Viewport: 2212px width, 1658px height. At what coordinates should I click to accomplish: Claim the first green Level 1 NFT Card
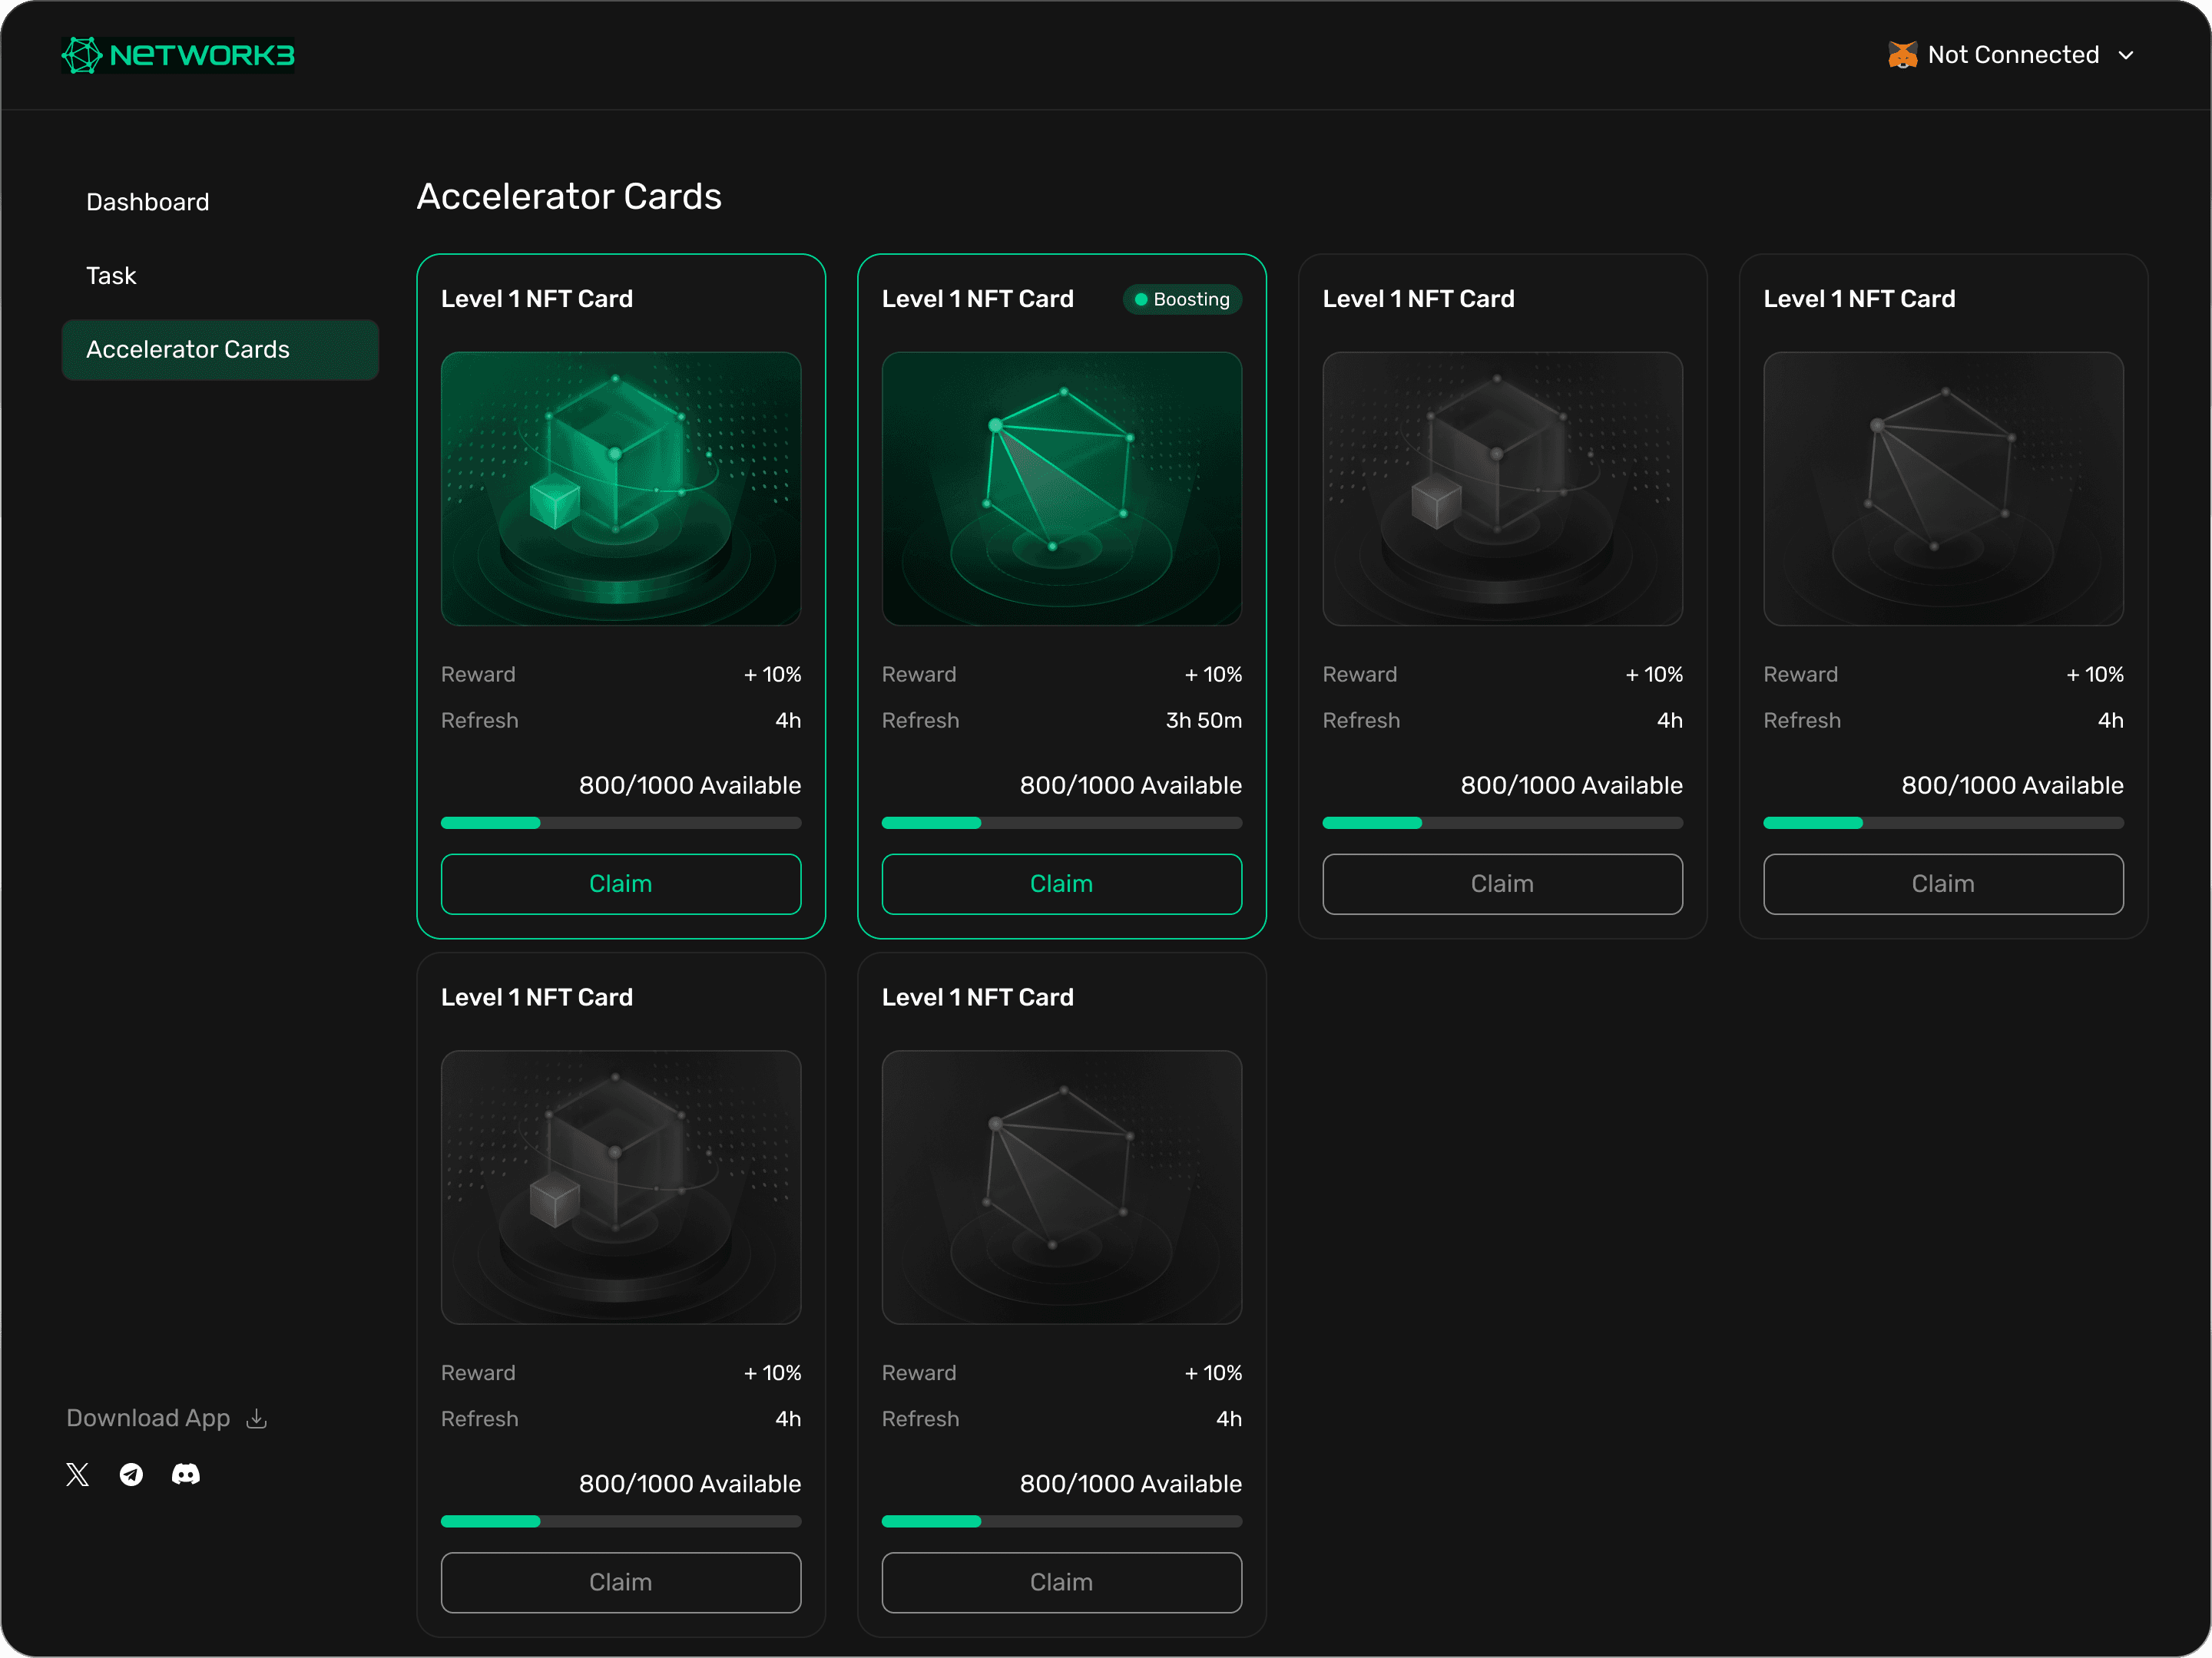click(620, 883)
